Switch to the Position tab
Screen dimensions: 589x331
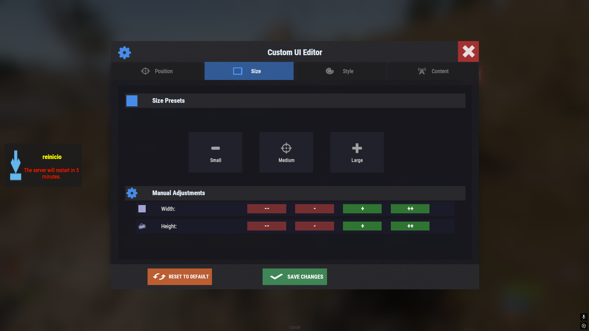[157, 71]
